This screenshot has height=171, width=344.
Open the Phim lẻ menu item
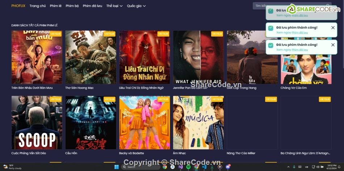55,6
